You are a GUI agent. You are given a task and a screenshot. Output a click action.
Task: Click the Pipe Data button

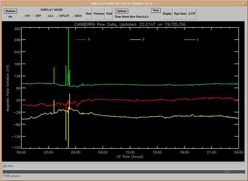click(x=180, y=14)
